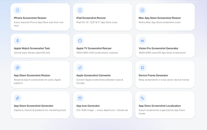Click the window icon on App Icon Generator
This screenshot has width=207, height=130.
(x=80, y=98)
